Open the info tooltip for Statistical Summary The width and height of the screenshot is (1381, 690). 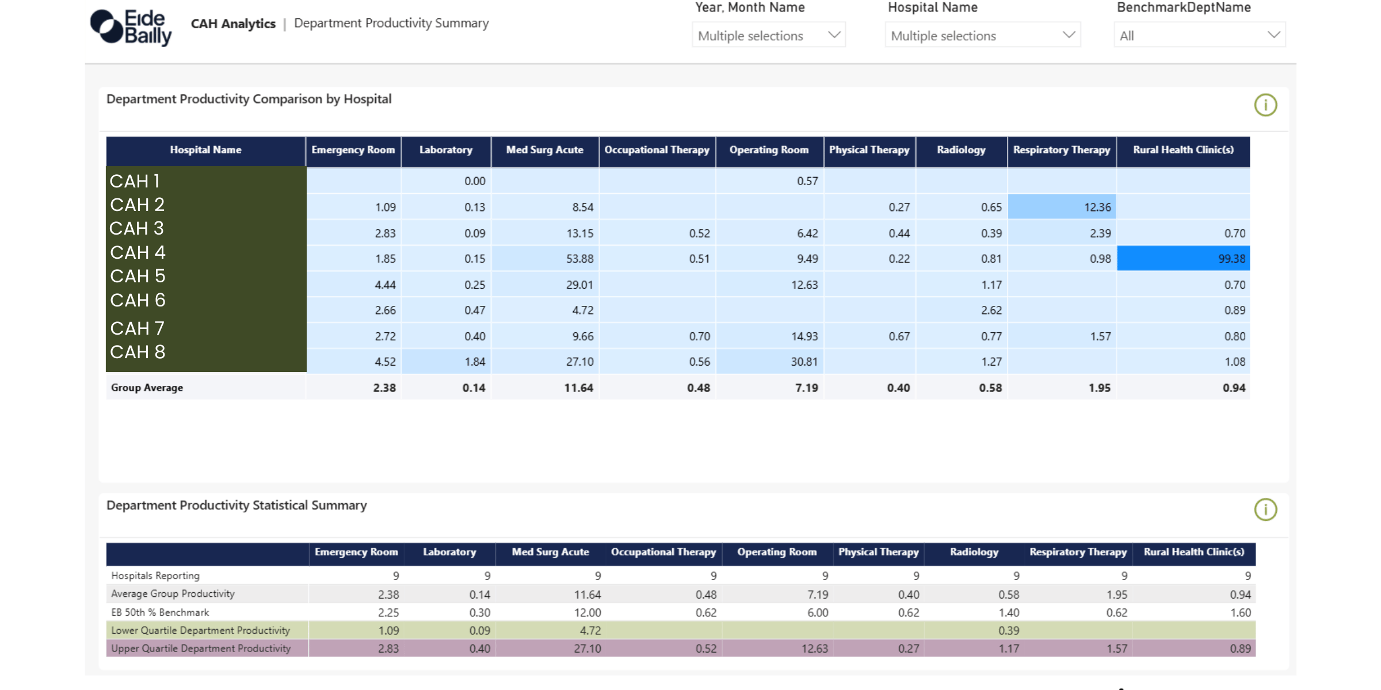(1265, 509)
